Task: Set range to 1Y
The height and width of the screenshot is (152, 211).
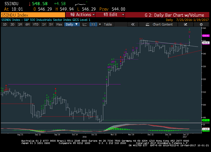Action: click(44, 24)
